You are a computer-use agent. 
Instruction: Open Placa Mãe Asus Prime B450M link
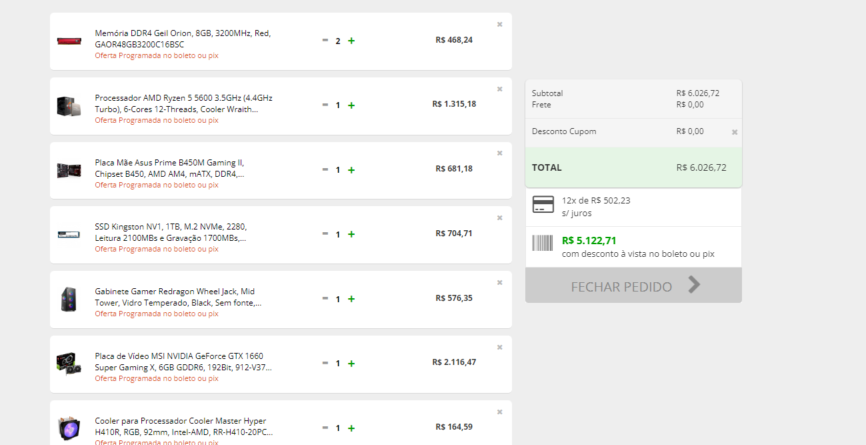pos(170,168)
